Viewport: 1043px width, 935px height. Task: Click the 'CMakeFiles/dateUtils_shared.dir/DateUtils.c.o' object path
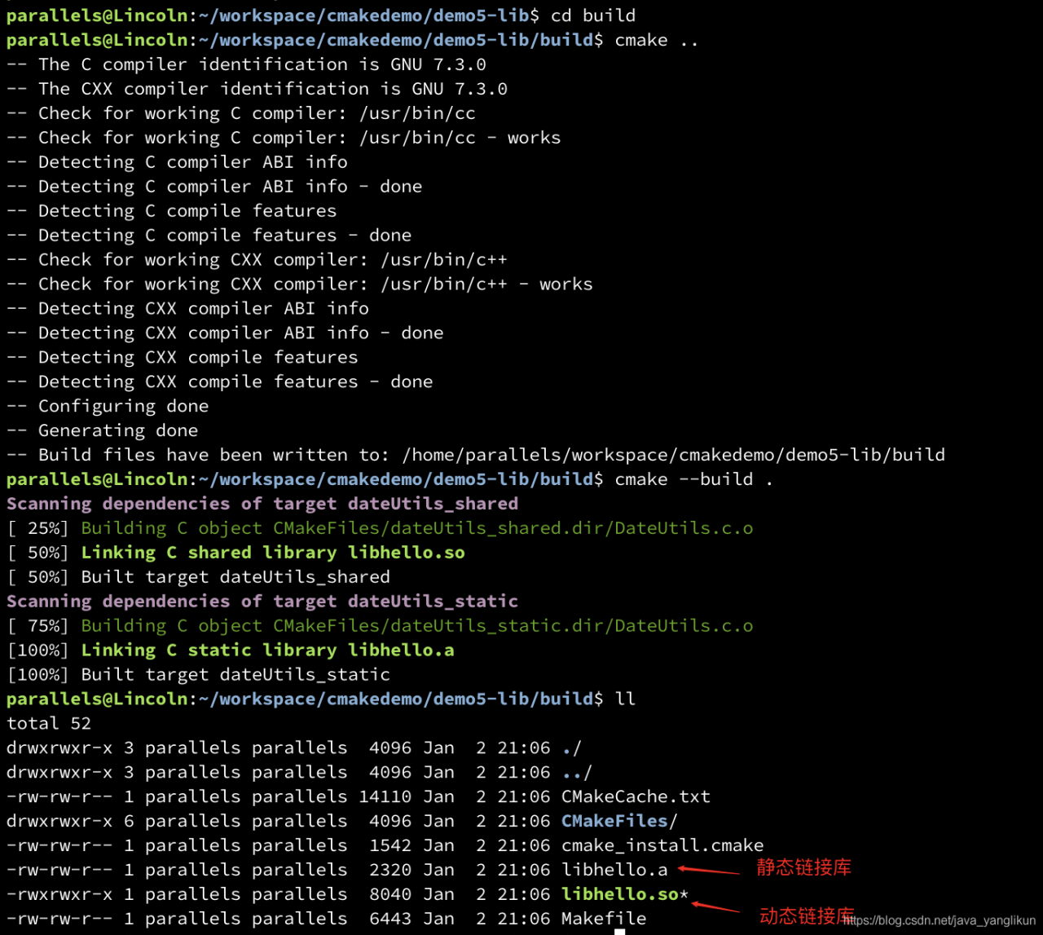(513, 528)
